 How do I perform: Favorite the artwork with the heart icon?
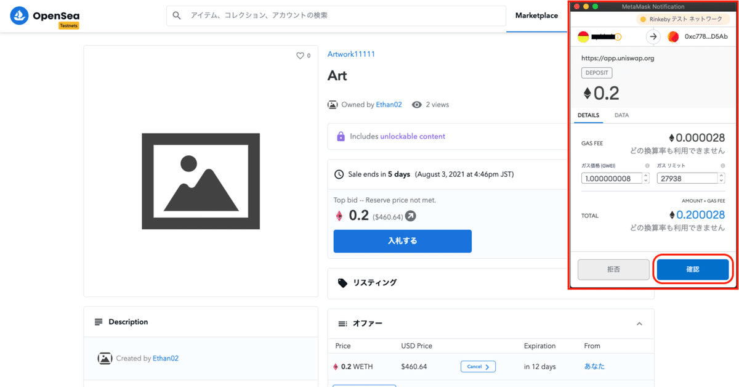(x=301, y=55)
